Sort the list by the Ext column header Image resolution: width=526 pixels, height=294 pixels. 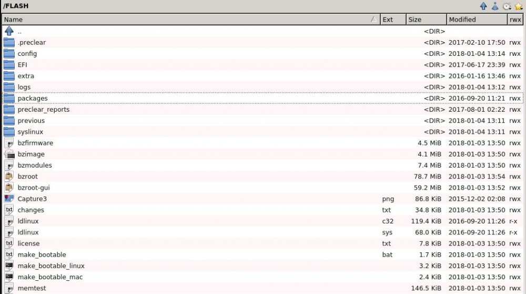click(393, 19)
